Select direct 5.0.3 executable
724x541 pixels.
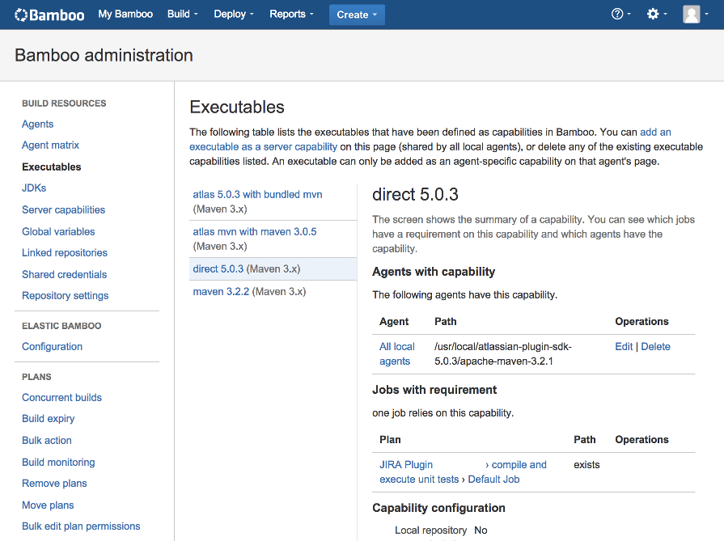pos(218,268)
